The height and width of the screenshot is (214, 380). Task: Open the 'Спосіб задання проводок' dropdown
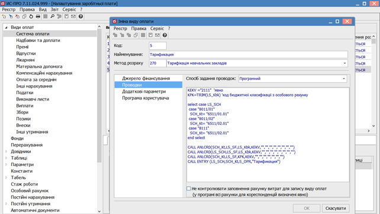(x=344, y=79)
